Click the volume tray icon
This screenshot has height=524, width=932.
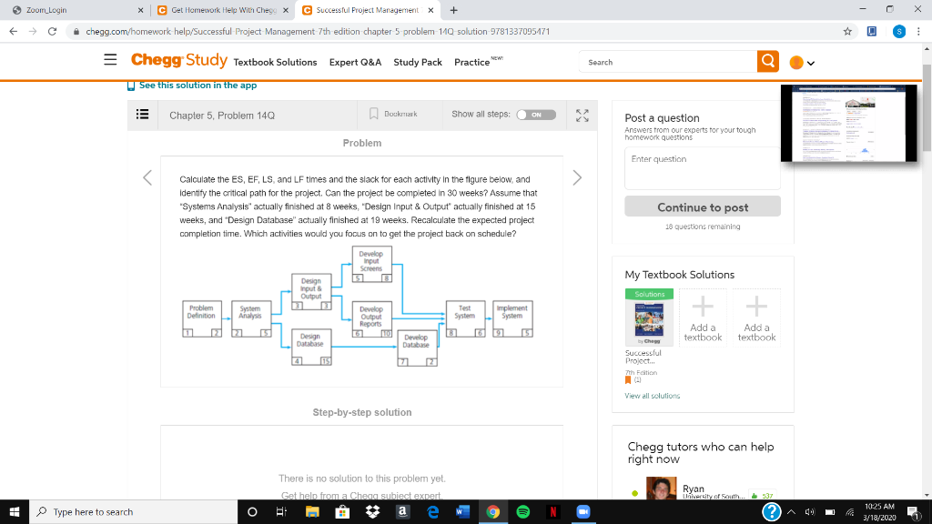pos(809,512)
